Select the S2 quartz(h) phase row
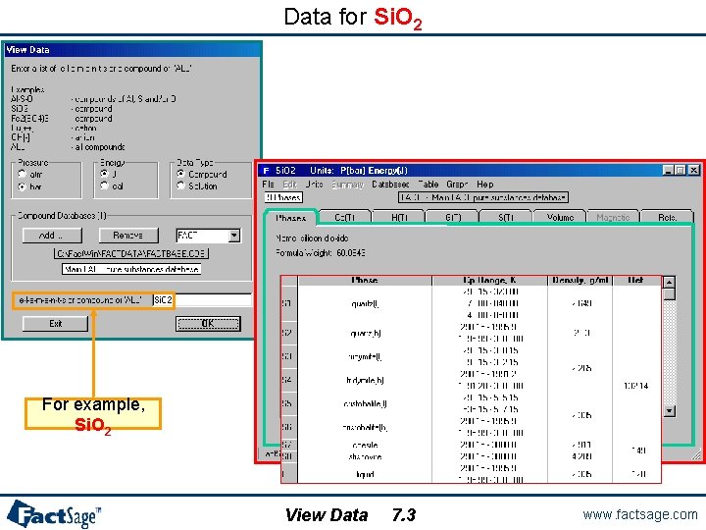This screenshot has width=706, height=530. [x=471, y=333]
